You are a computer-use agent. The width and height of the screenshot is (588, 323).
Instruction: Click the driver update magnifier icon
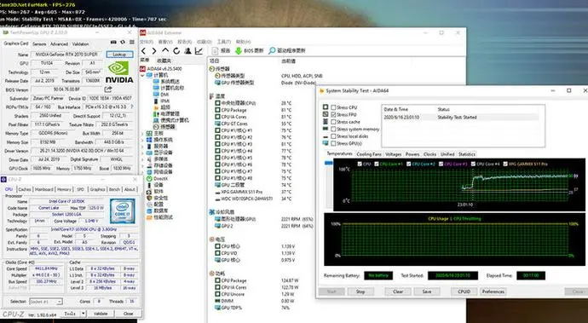[x=272, y=50]
